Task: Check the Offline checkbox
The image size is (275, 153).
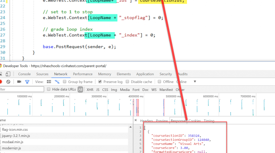Action: (x=159, y=81)
